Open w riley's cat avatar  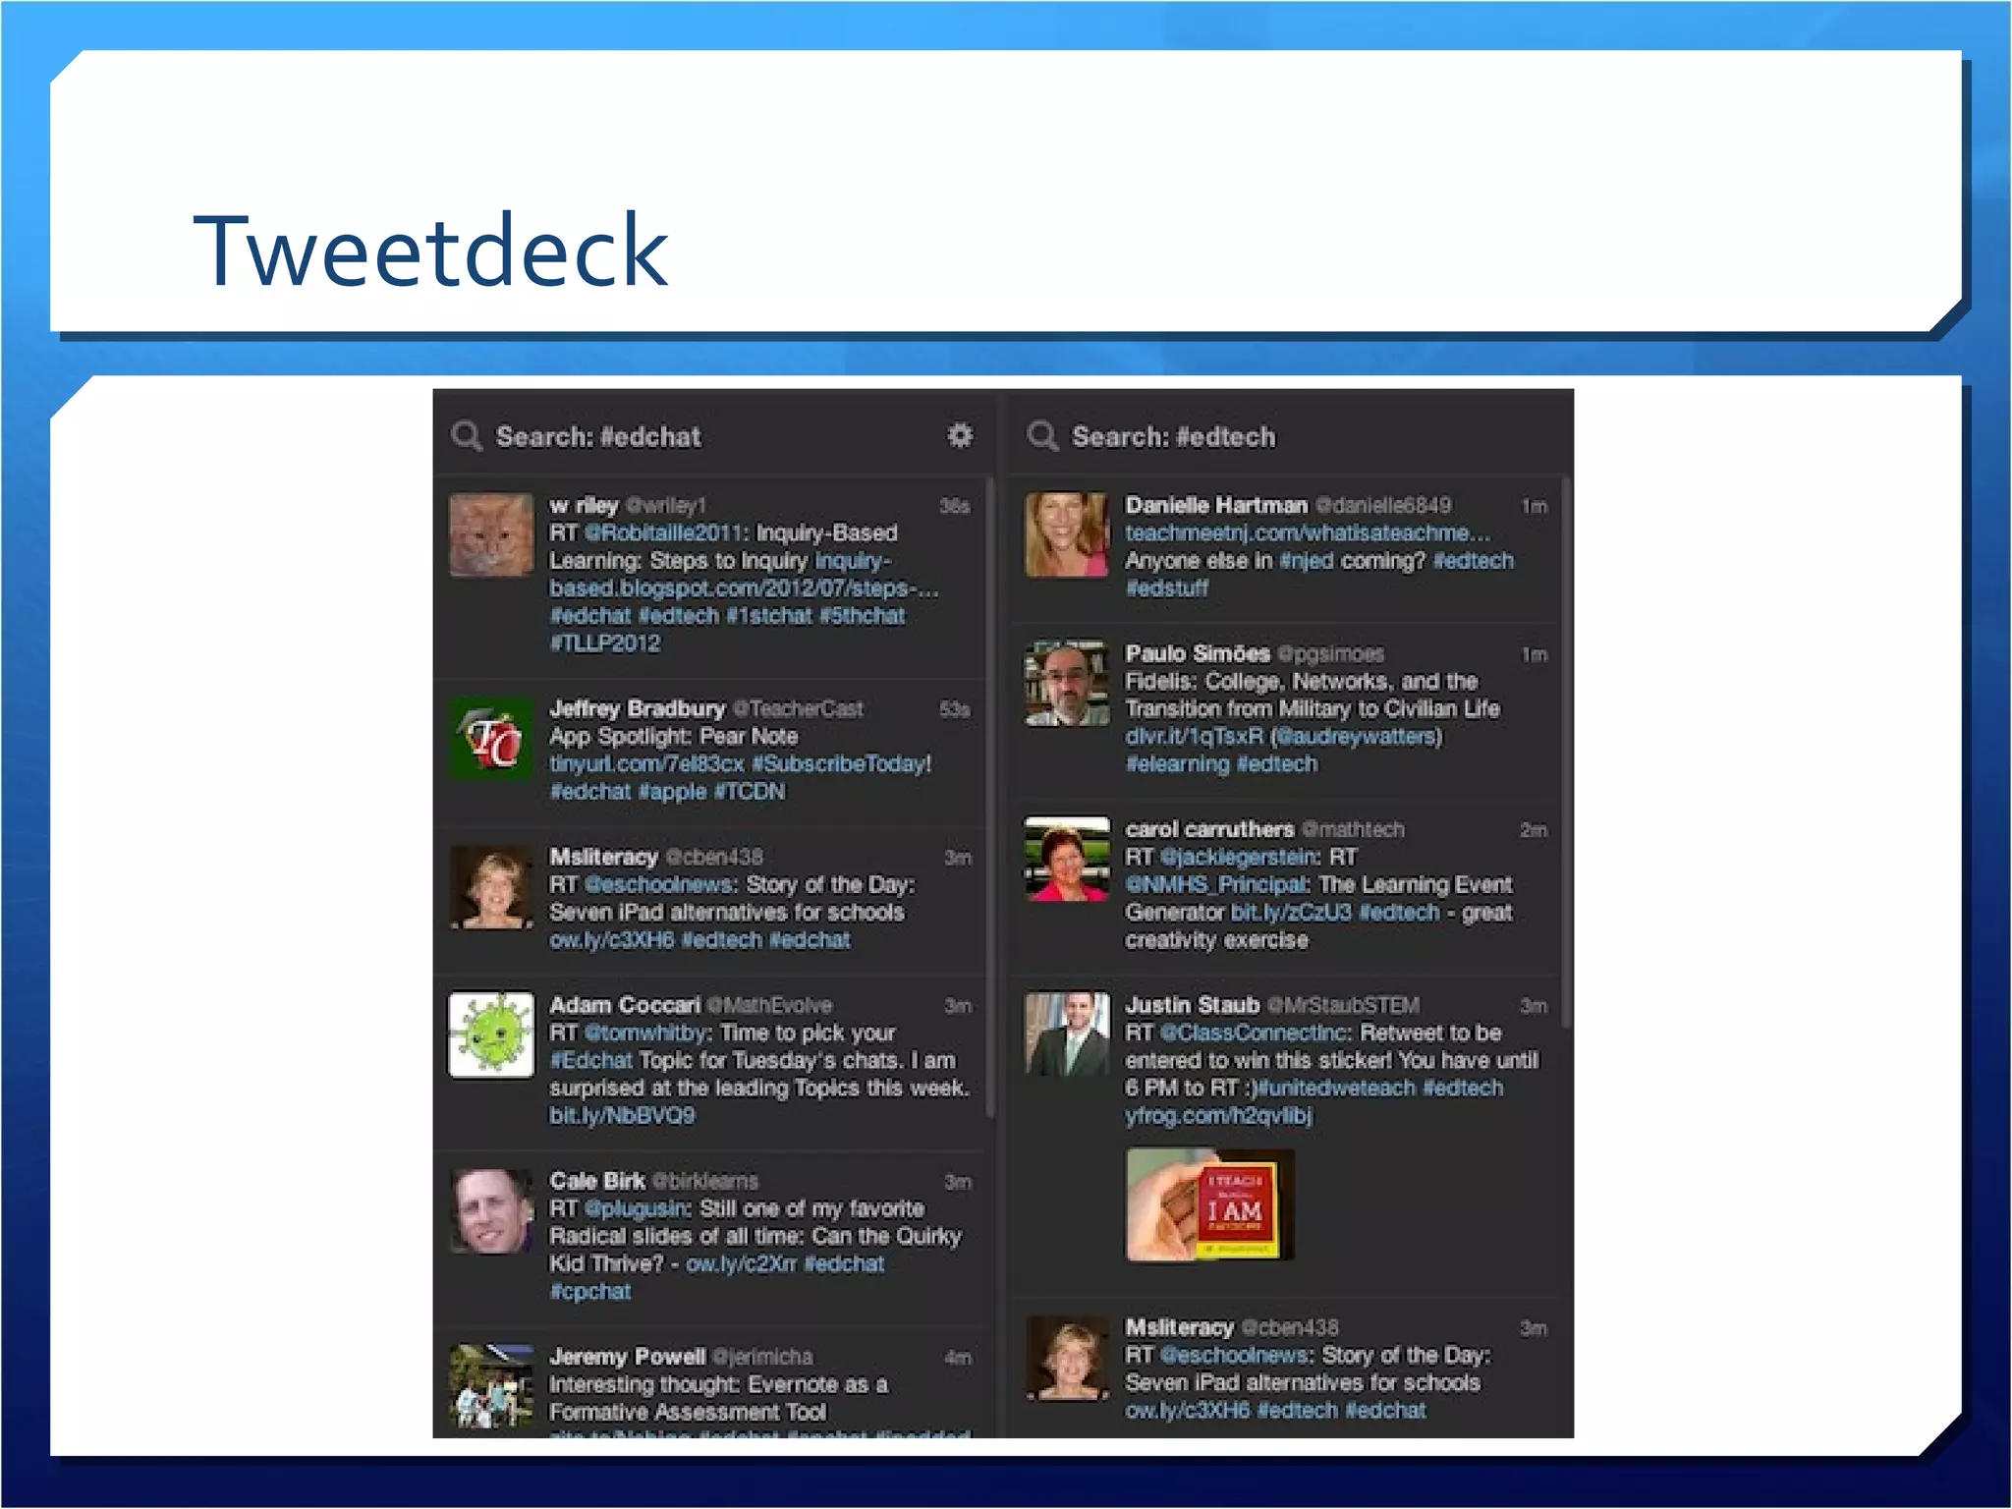(491, 535)
